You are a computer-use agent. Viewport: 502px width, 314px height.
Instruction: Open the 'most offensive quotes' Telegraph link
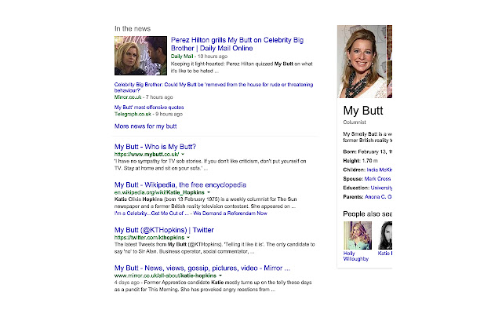(149, 108)
